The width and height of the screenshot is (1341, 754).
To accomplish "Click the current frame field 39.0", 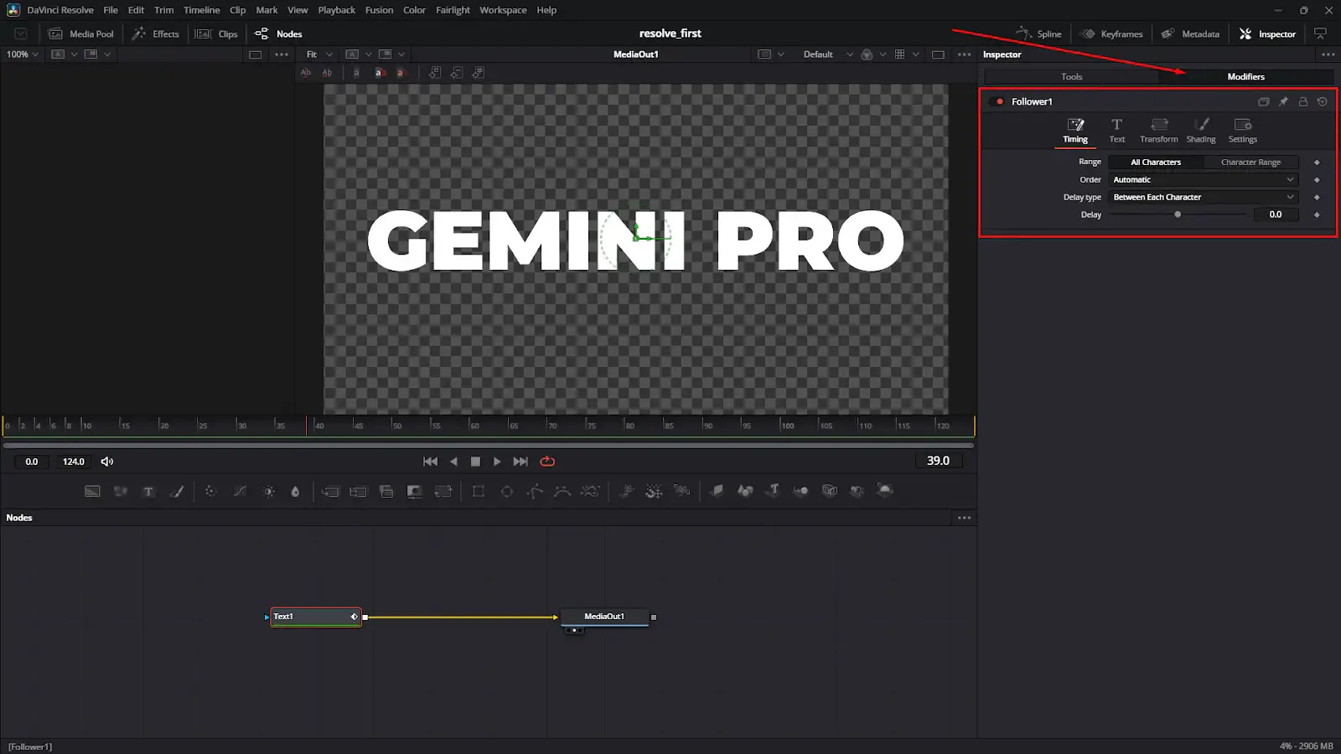I will [938, 461].
